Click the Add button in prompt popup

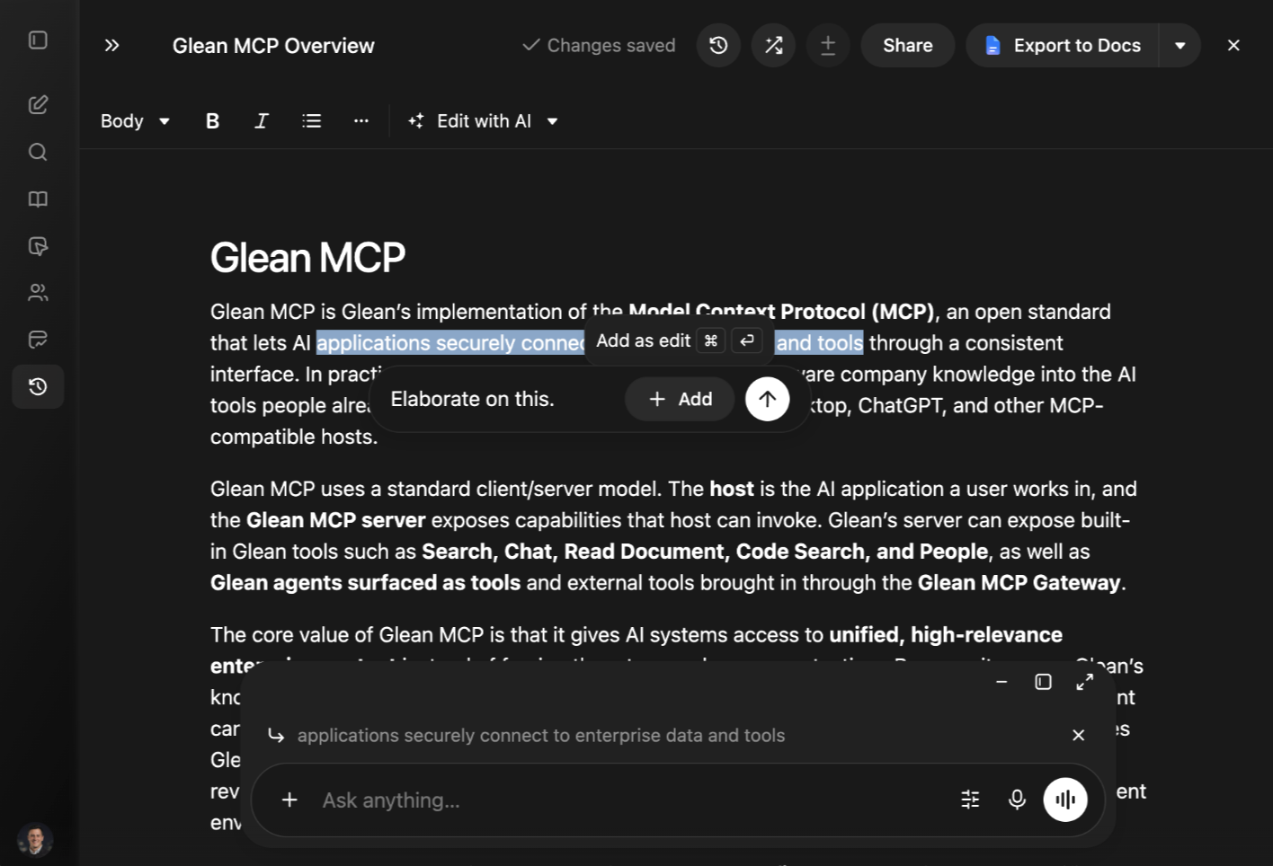pos(680,399)
